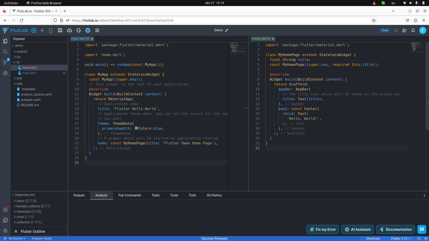Click Shortcuts in the status bar
Image resolution: width=429 pixels, height=241 pixels.
pyautogui.click(x=373, y=239)
